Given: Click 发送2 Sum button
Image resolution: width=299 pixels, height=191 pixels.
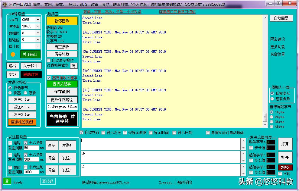Looking at the screenshot, I should point(22,107).
